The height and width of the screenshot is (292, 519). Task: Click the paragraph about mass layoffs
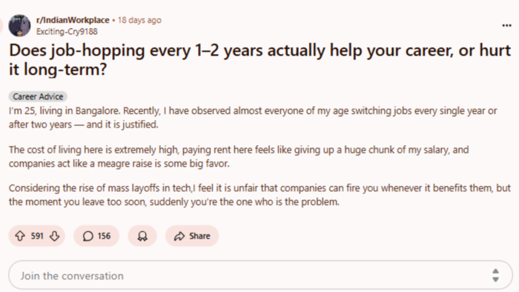tap(259, 195)
